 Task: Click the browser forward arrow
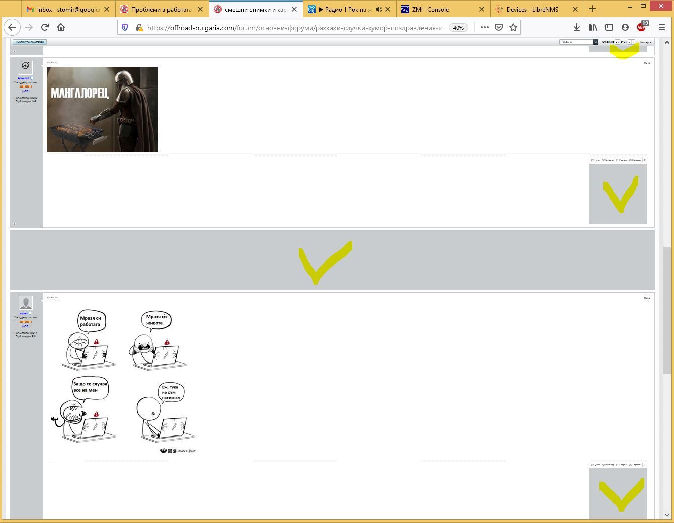[x=29, y=27]
